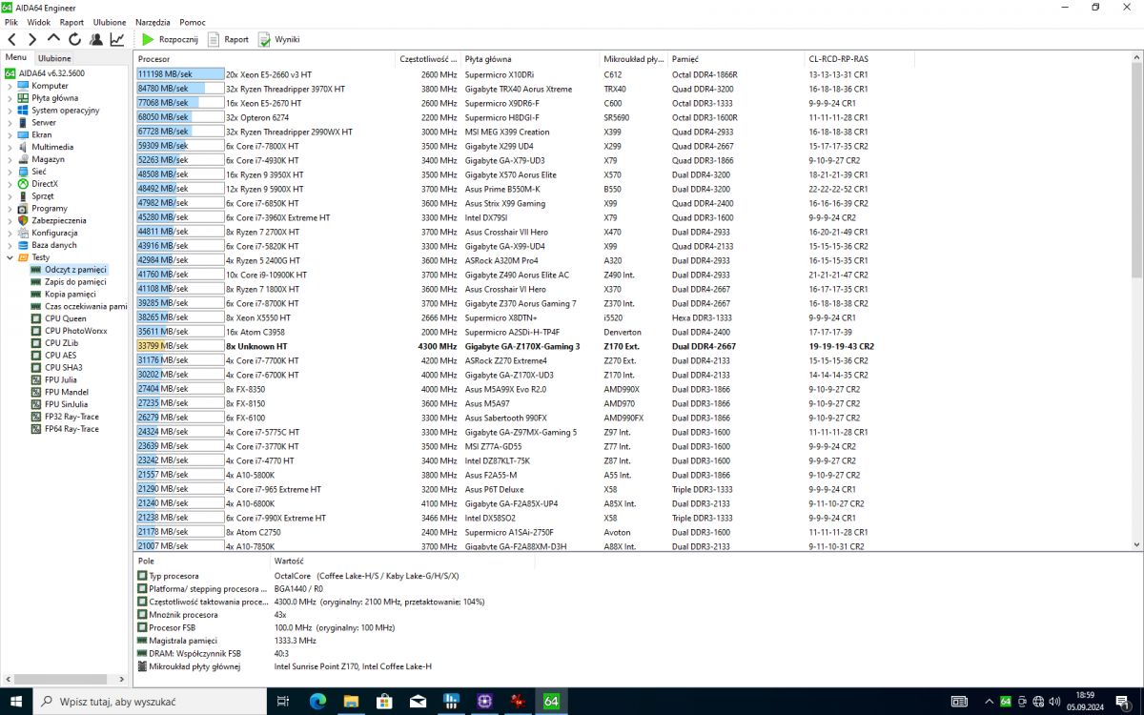The height and width of the screenshot is (715, 1144).
Task: Select the CPU Queen test
Action: [x=65, y=318]
